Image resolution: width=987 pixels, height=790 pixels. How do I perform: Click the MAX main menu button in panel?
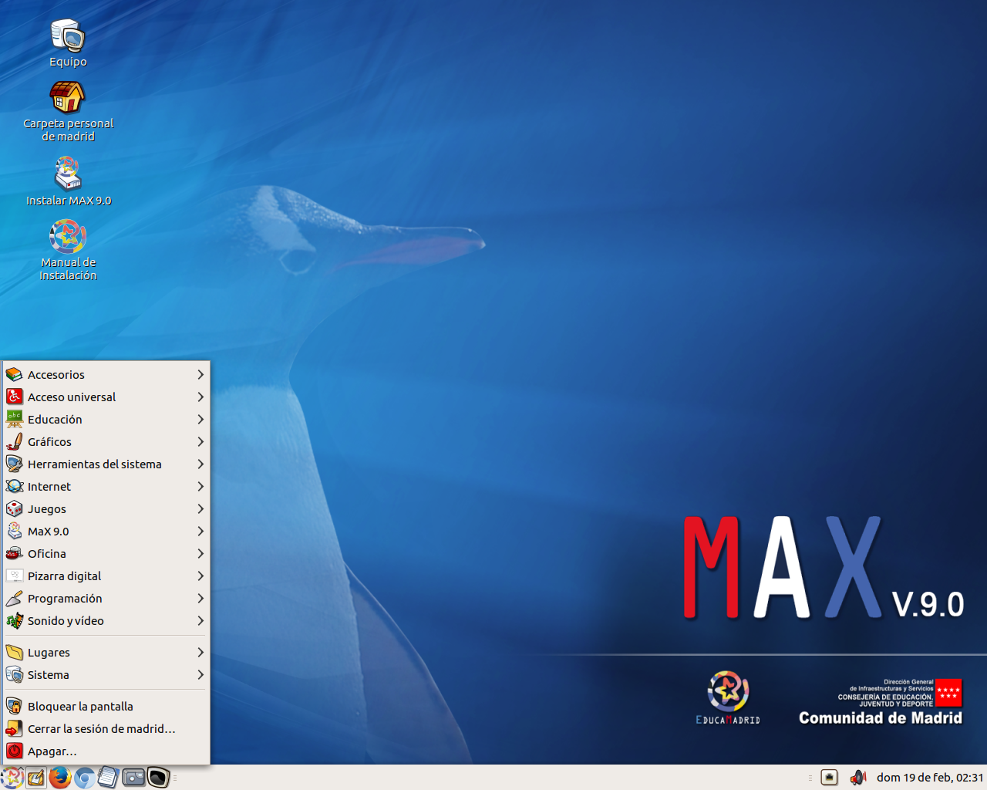click(12, 778)
